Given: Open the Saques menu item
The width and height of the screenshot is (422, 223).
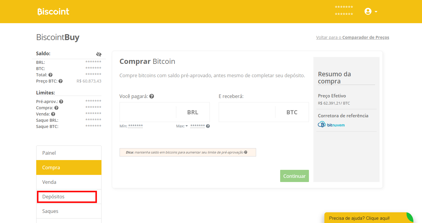Looking at the screenshot, I should (x=69, y=211).
